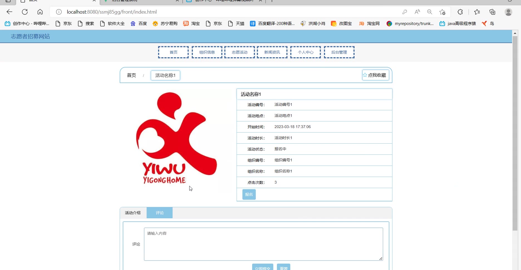Viewport: 521px width, 270px height.
Task: Open the 新闻资讯 navigation item
Action: [272, 52]
